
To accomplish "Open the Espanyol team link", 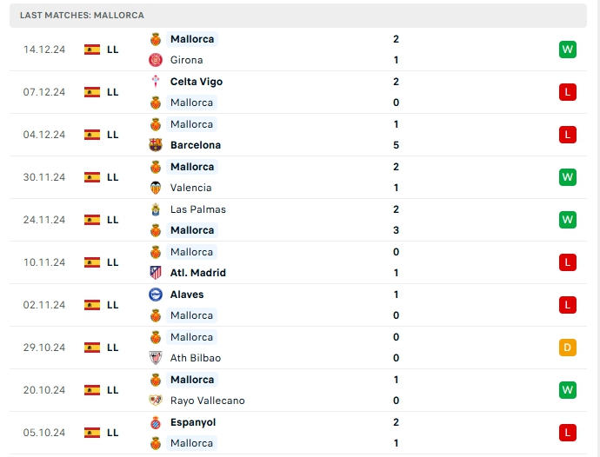I will point(193,422).
